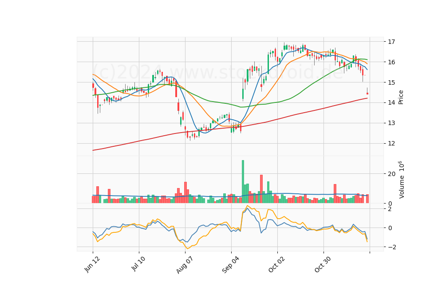Click the tall red volume bar after Oct 30
The height and width of the screenshot is (306, 426).
point(335,194)
